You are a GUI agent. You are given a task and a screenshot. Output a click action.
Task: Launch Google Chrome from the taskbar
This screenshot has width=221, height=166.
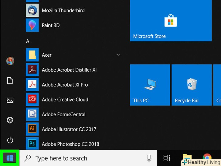click(x=207, y=157)
